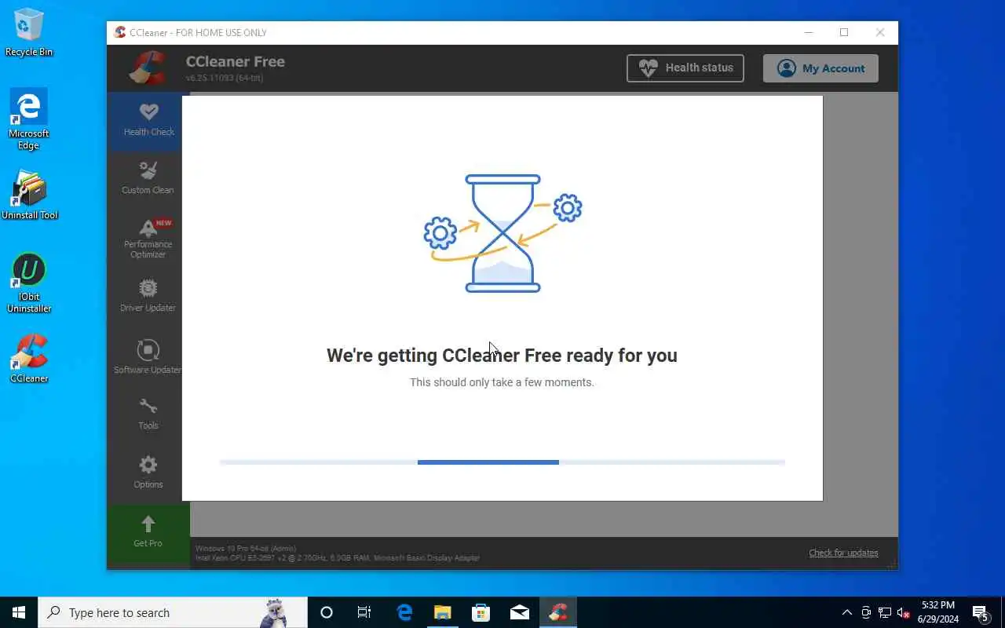
Task: Click the taskbar search box
Action: [x=173, y=612]
